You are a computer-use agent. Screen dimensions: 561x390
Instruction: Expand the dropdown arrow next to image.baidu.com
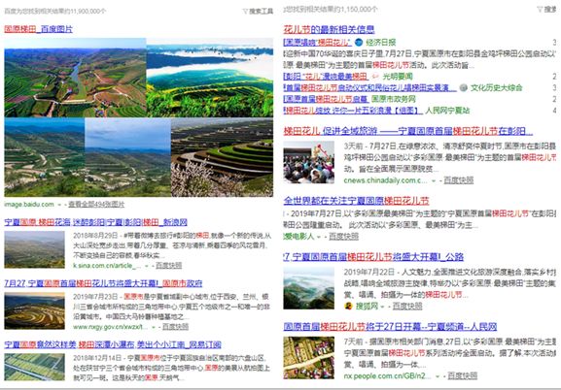(59, 205)
